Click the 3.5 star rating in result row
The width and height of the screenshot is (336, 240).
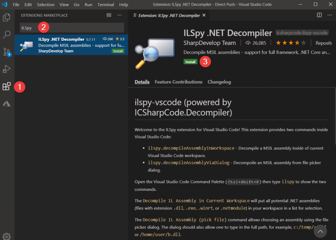(120, 39)
